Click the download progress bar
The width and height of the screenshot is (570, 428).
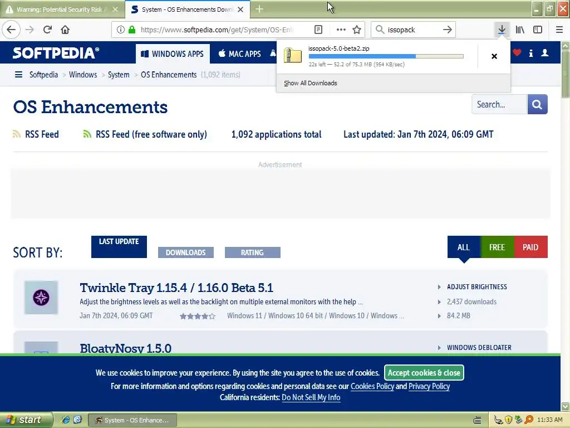click(x=386, y=56)
